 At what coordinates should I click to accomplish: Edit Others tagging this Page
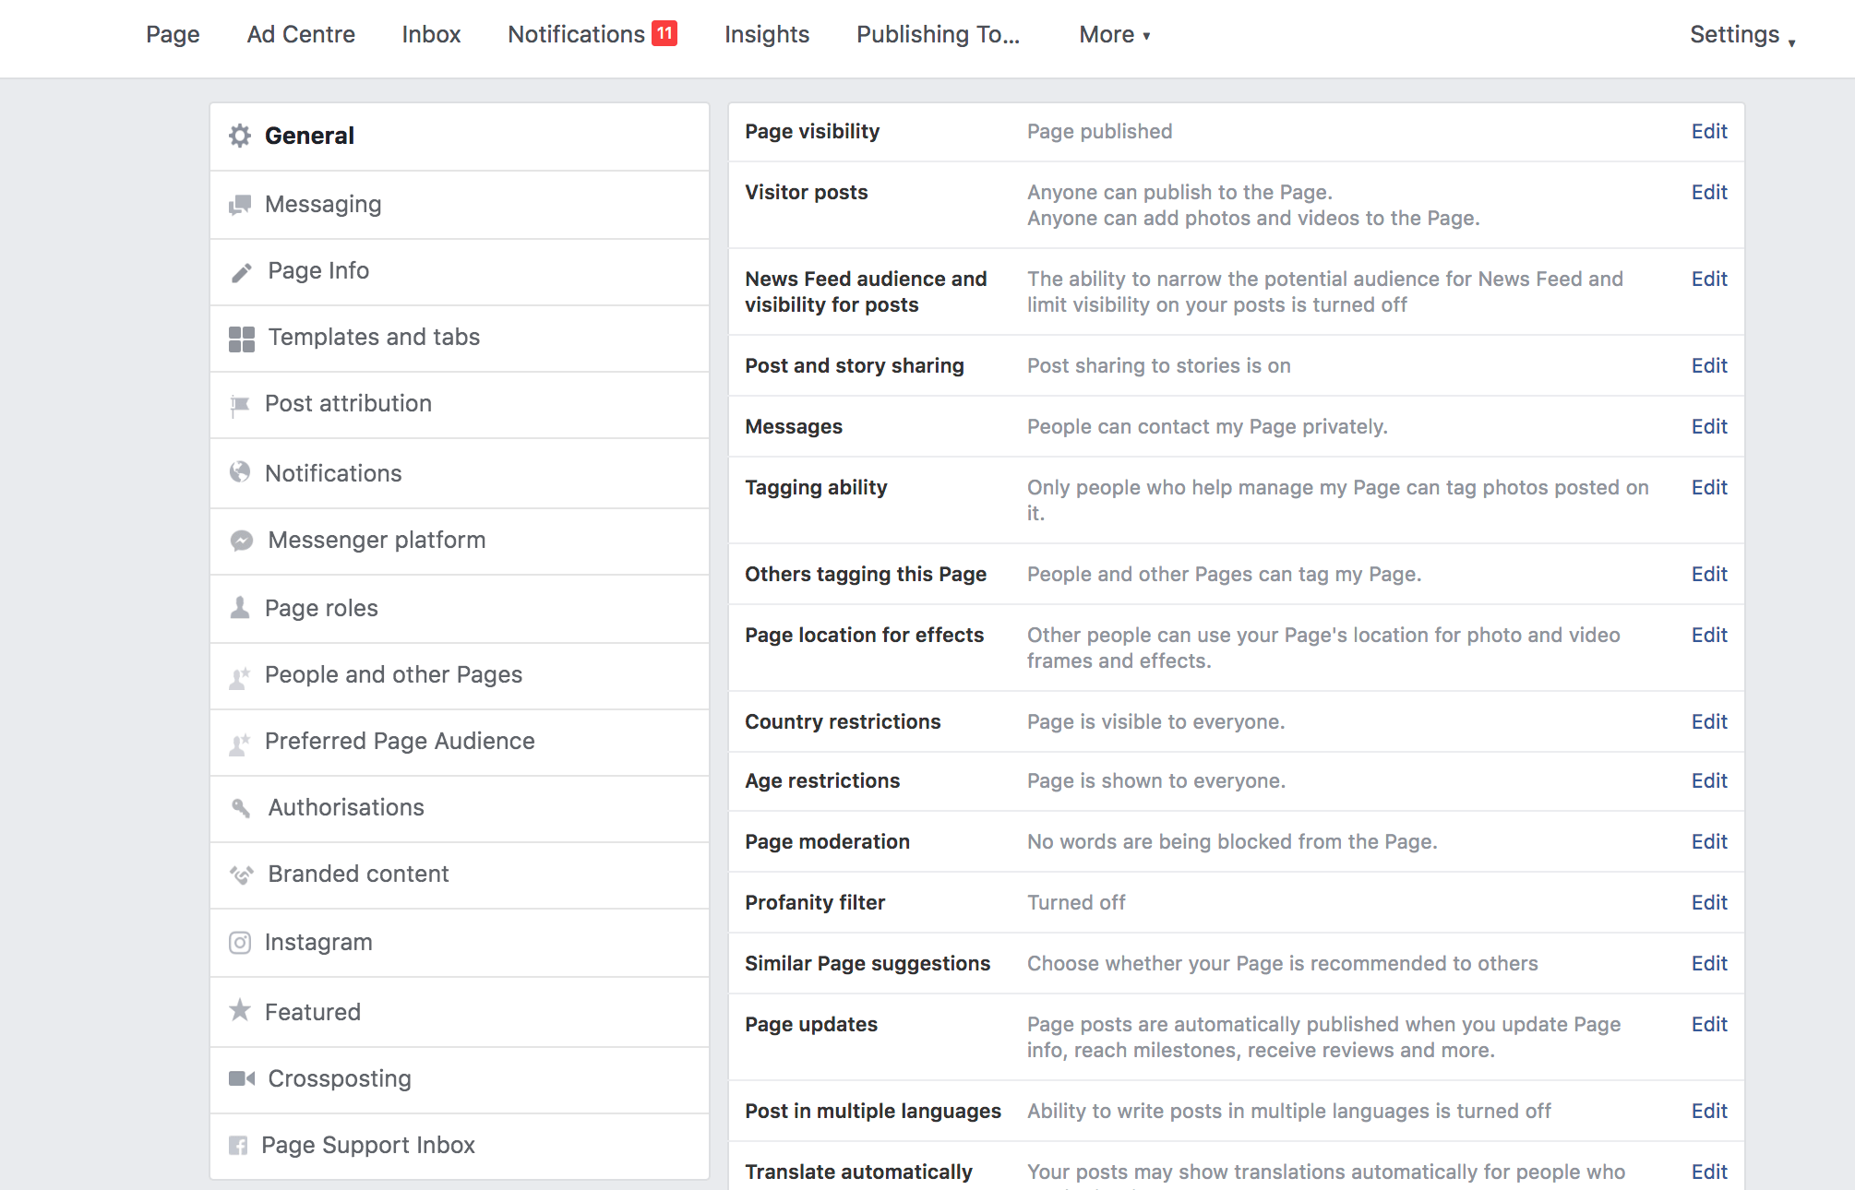click(1709, 574)
